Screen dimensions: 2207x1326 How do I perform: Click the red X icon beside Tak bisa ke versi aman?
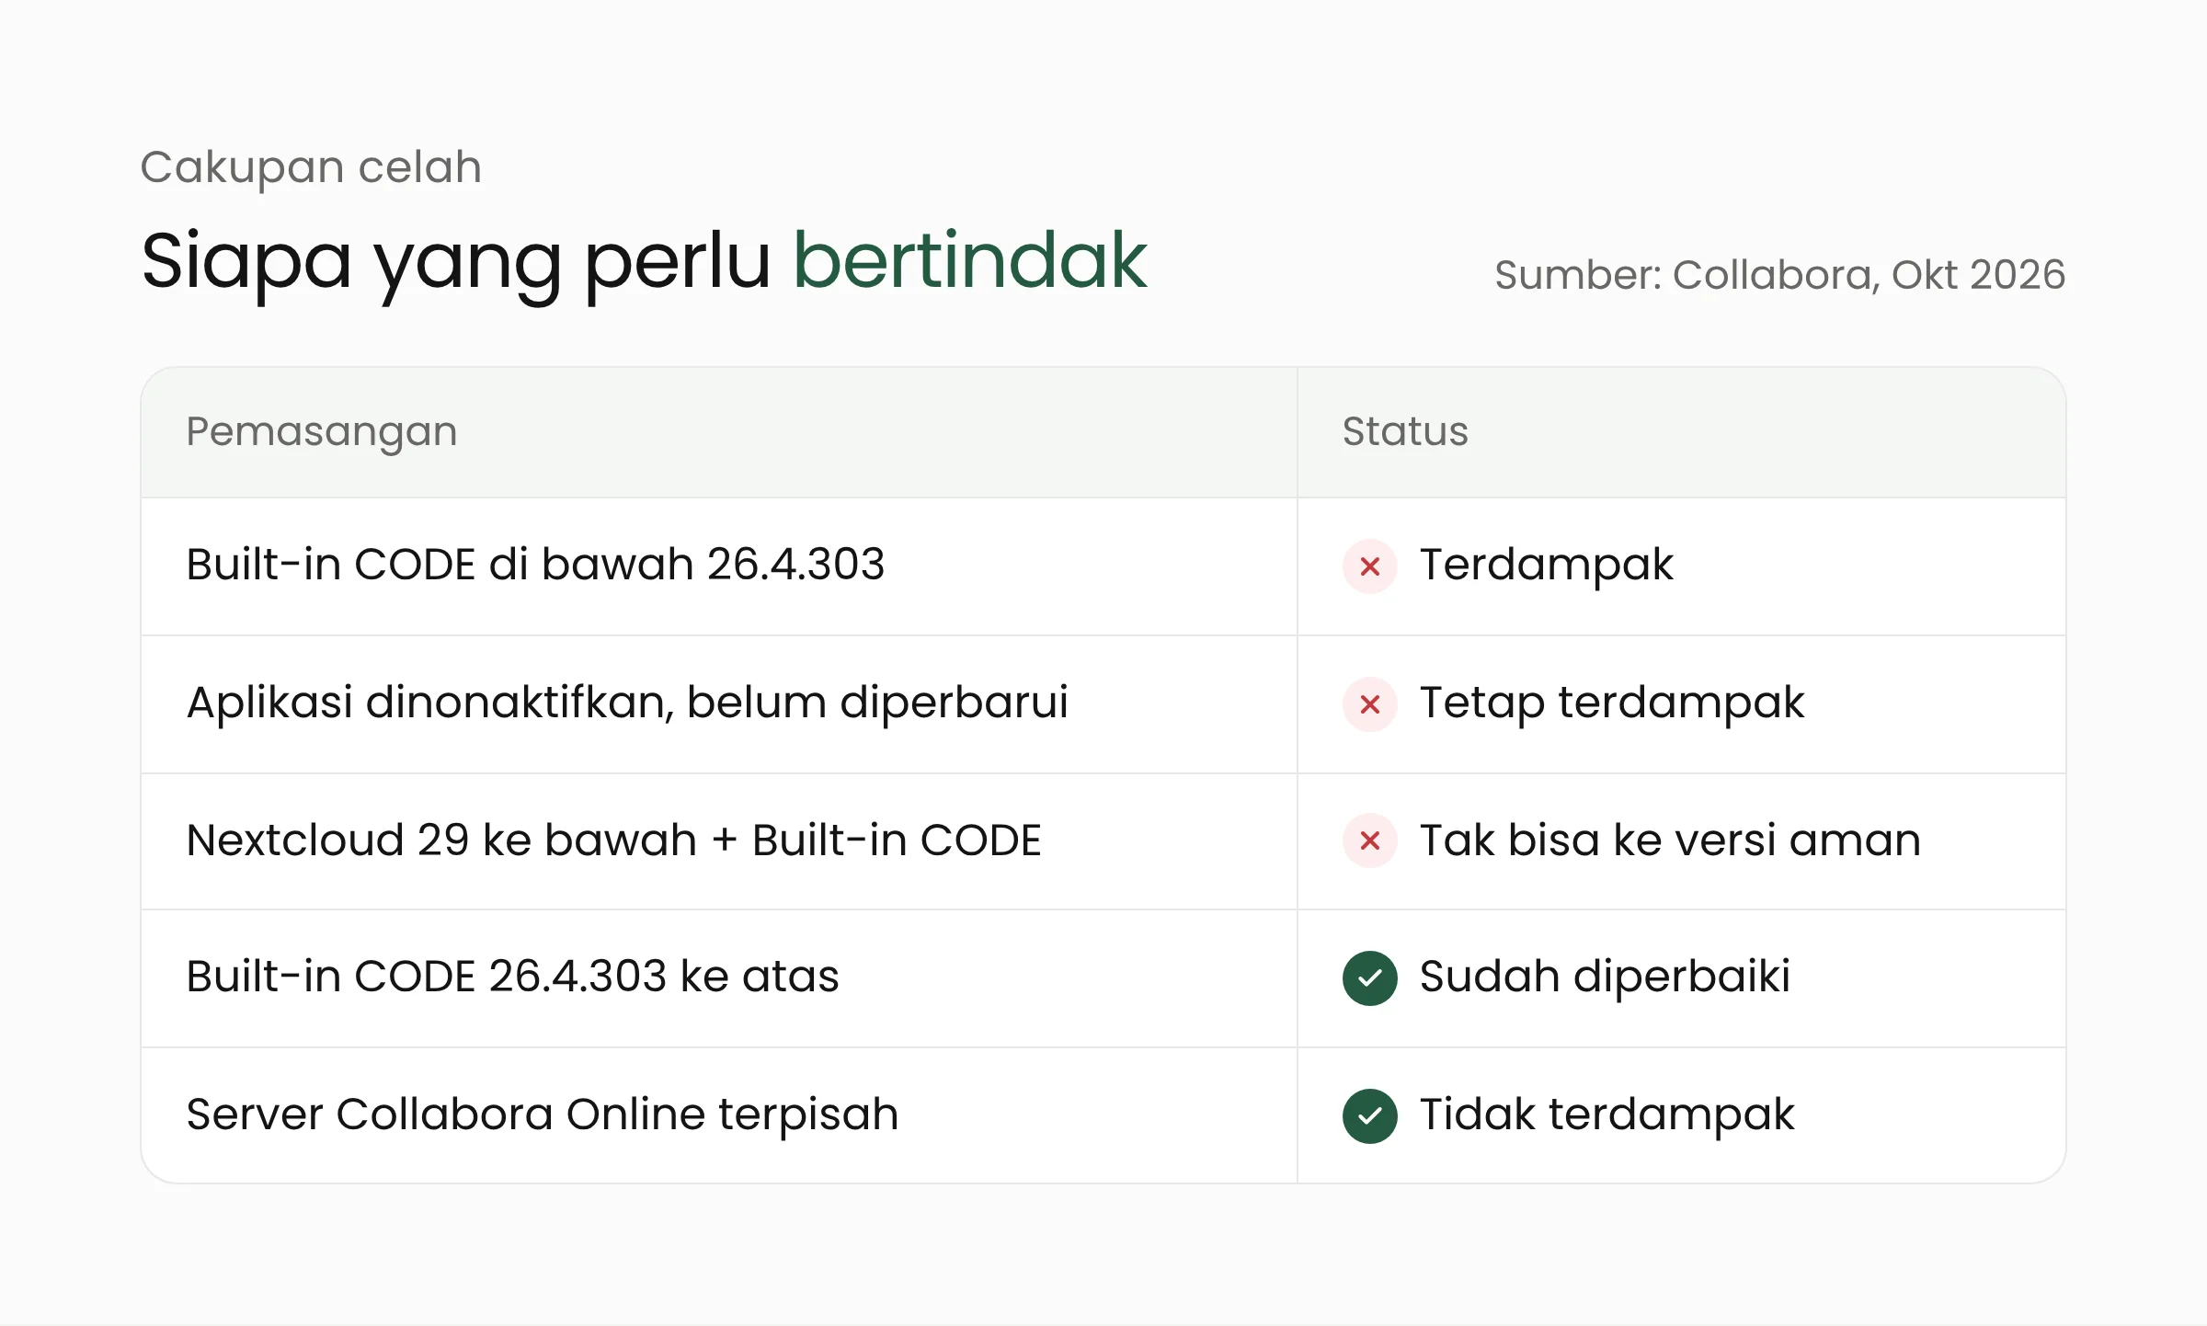coord(1369,840)
